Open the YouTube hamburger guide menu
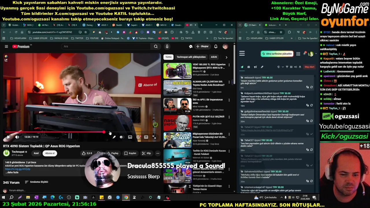Screen dimensions: 370x208 click(x=6, y=47)
